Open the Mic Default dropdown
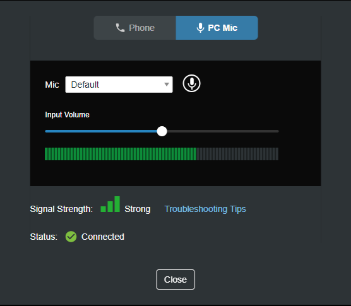This screenshot has height=306, width=351. (119, 85)
